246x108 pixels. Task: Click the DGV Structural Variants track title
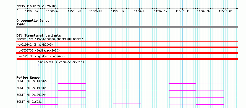click(x=39, y=35)
